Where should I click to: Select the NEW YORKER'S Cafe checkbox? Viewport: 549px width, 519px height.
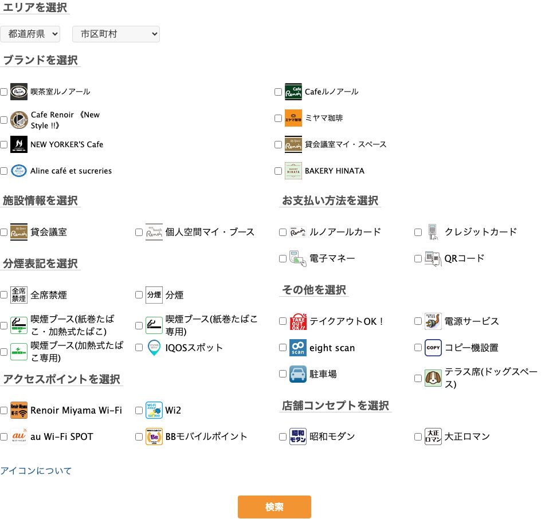[x=4, y=144]
